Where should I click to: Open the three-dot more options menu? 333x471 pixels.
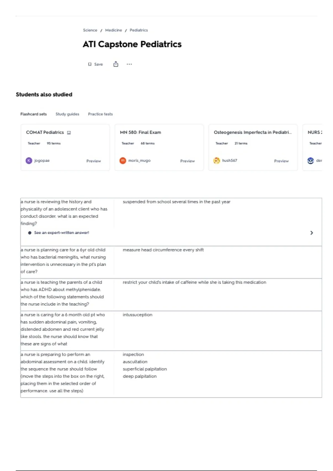click(129, 64)
